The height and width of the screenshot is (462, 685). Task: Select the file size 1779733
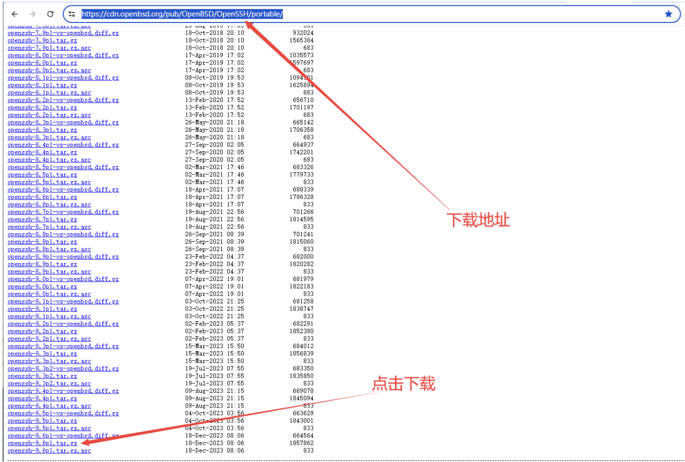(302, 175)
